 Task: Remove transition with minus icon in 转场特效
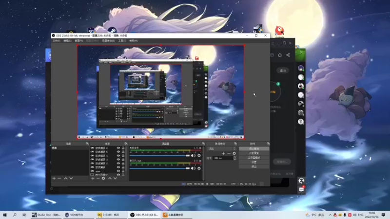pos(229,153)
